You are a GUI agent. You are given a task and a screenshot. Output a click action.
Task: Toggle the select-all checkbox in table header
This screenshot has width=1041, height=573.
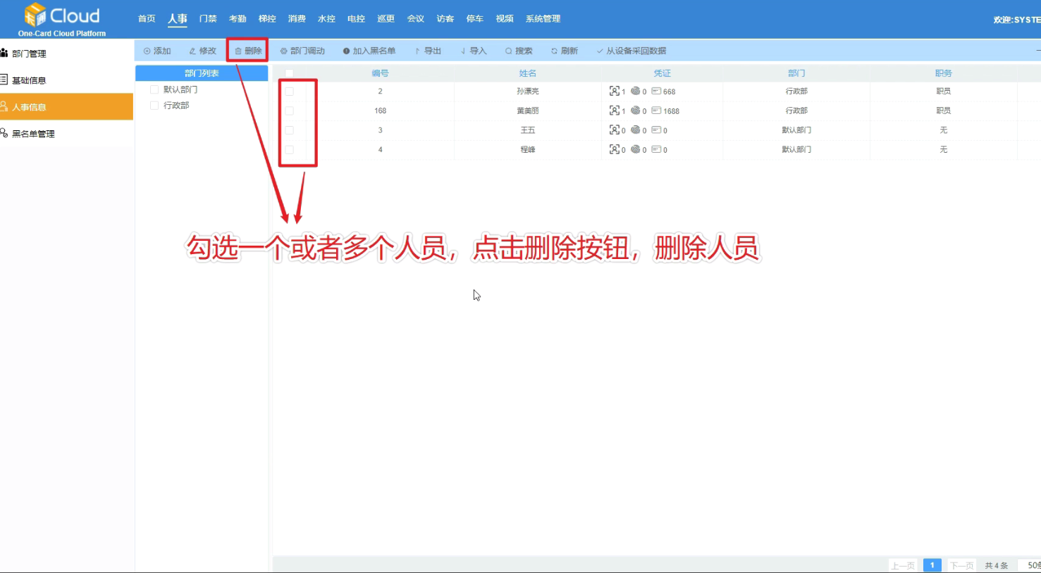pos(289,73)
